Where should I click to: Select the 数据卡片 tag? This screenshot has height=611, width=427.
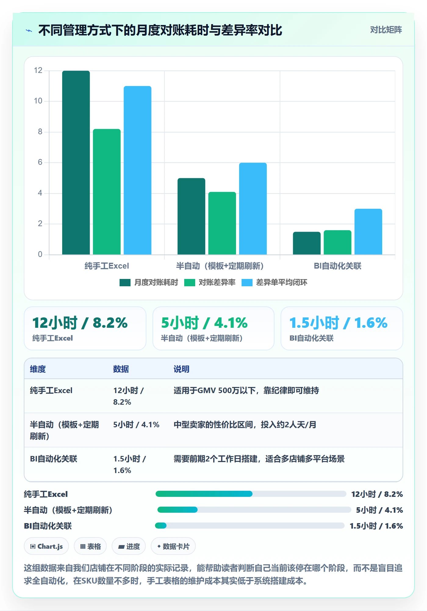173,546
